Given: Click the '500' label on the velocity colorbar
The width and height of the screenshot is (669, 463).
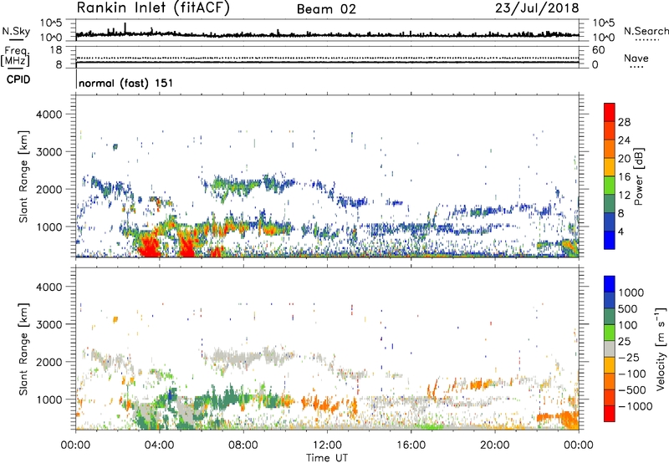Looking at the screenshot, I should pos(628,309).
